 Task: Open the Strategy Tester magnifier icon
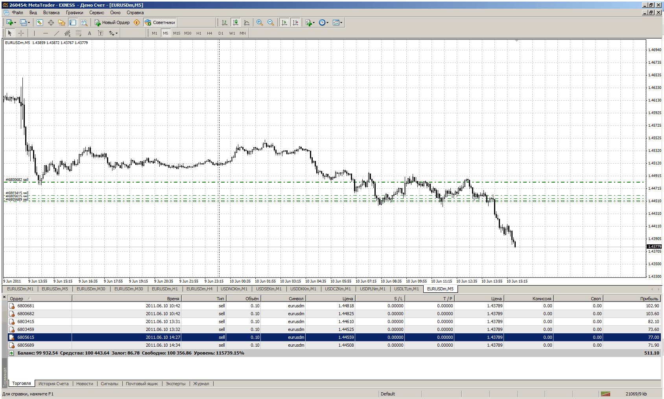click(x=84, y=22)
